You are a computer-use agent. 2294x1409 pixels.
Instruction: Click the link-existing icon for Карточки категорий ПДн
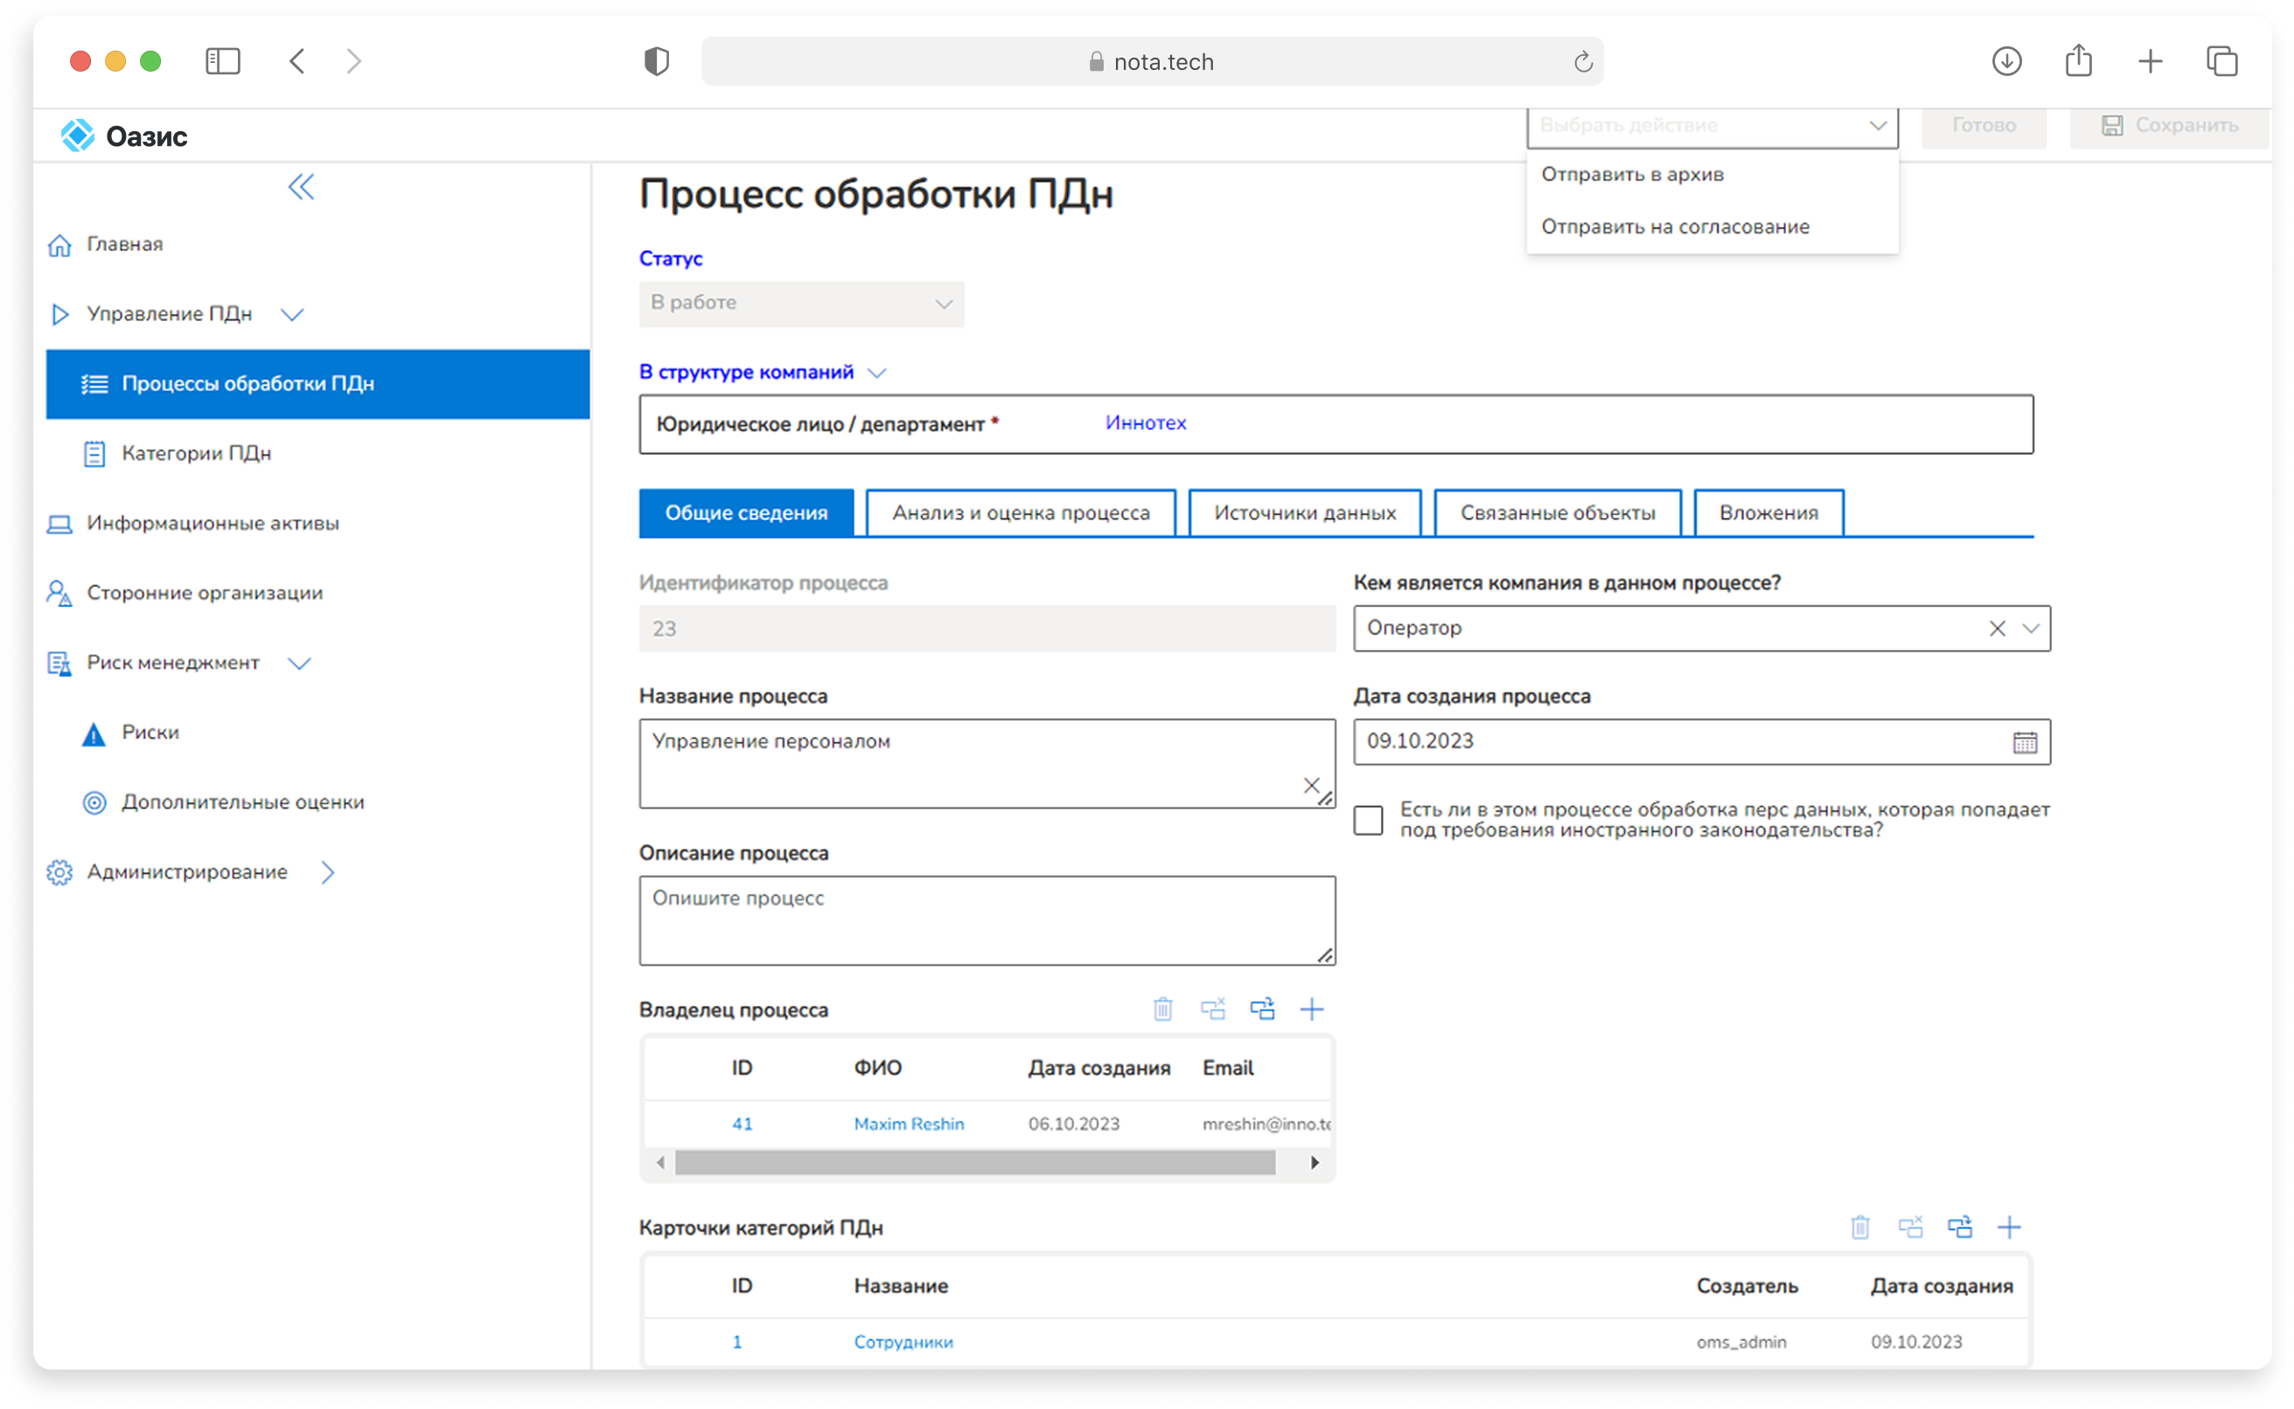(x=1960, y=1227)
